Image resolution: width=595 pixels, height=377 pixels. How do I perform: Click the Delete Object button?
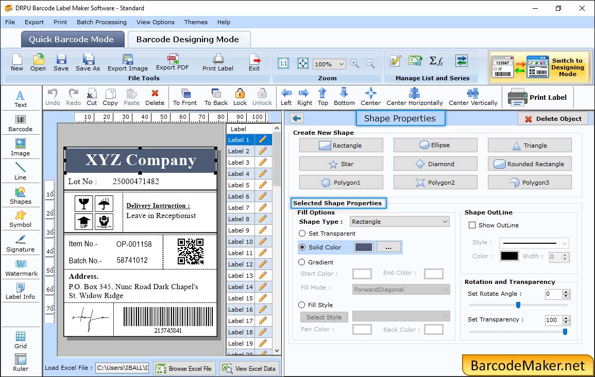point(553,119)
